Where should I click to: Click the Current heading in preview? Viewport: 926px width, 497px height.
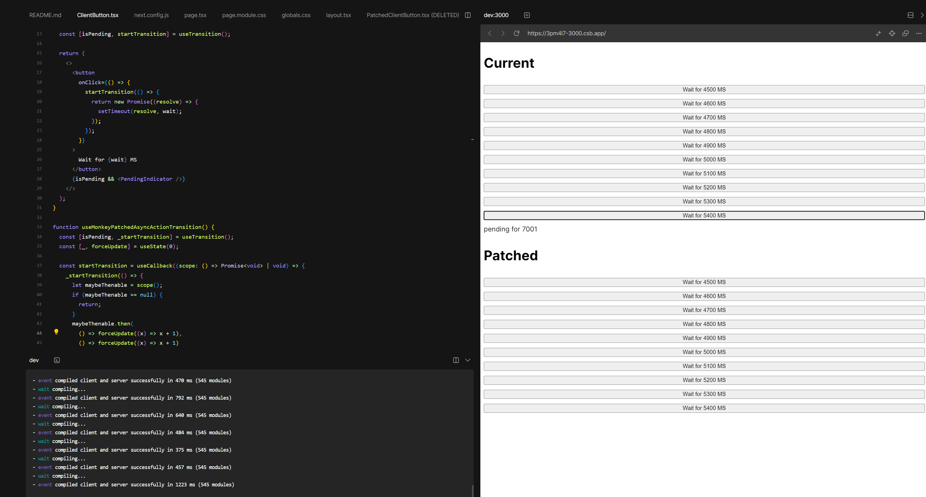[x=509, y=63]
